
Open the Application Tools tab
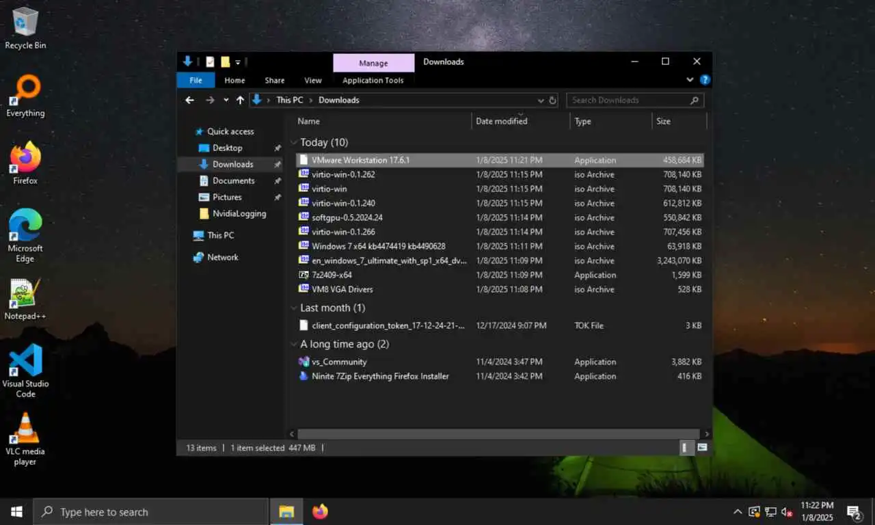coord(373,80)
